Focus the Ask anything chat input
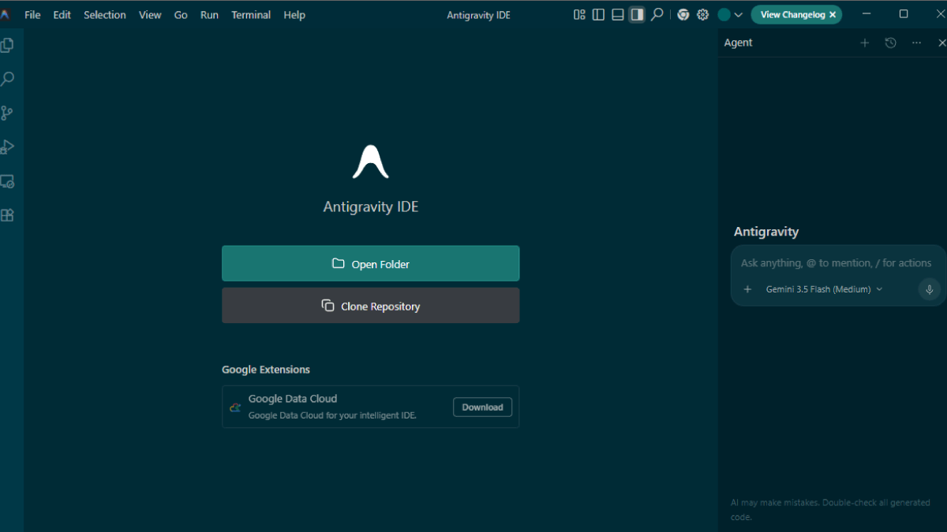The width and height of the screenshot is (947, 532). [x=836, y=263]
